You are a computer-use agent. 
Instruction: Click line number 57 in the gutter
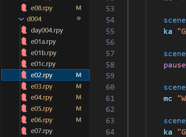pos(110,54)
